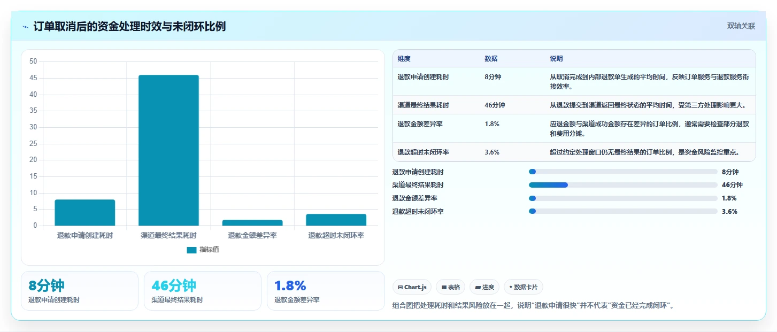Screen dimensions: 777x332
Task: Click the description starting 从取消完成到内部退款单
Action: [649, 81]
